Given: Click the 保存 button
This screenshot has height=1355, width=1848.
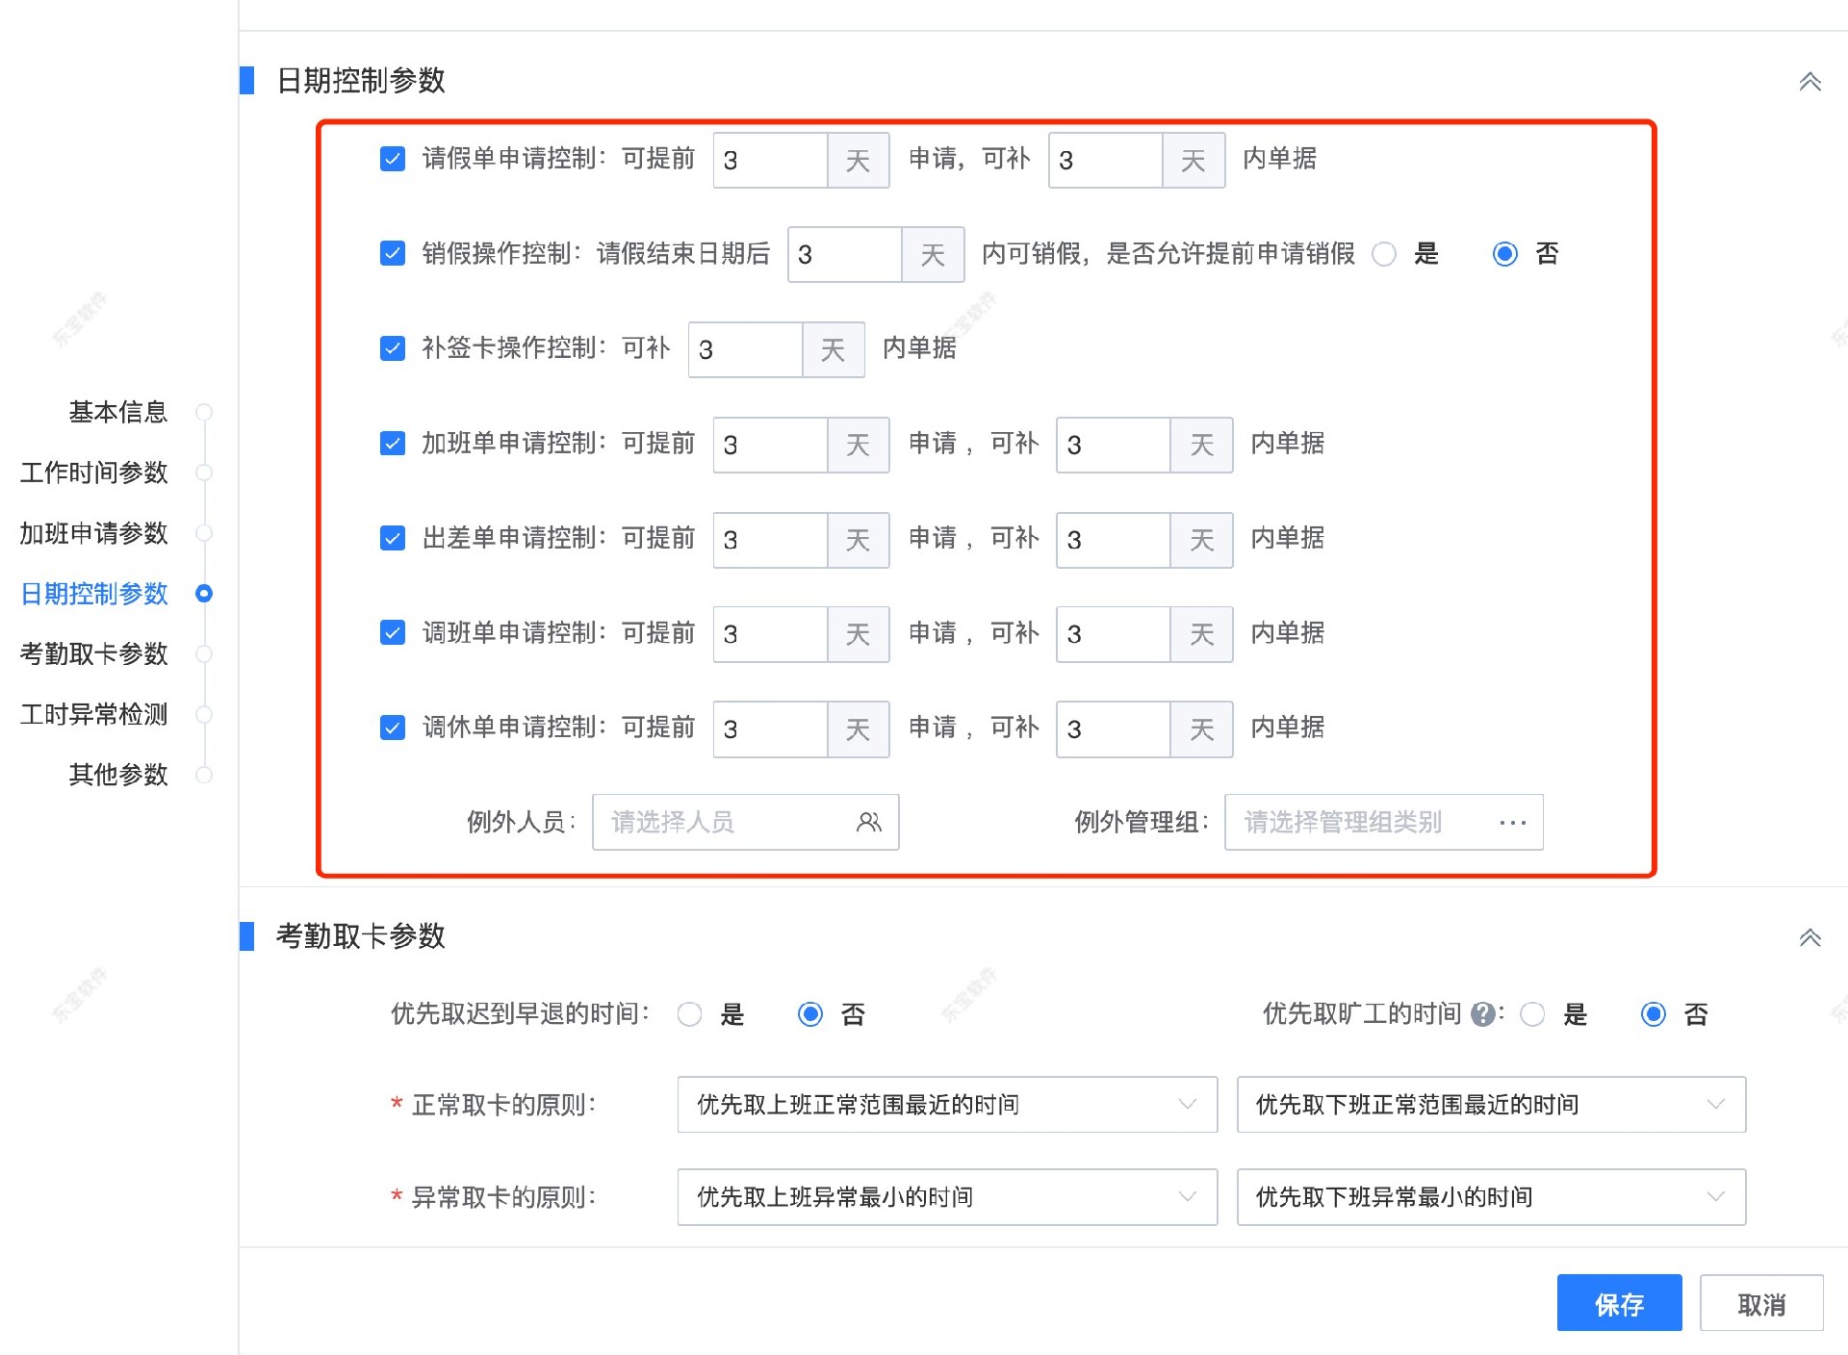Looking at the screenshot, I should (1619, 1304).
